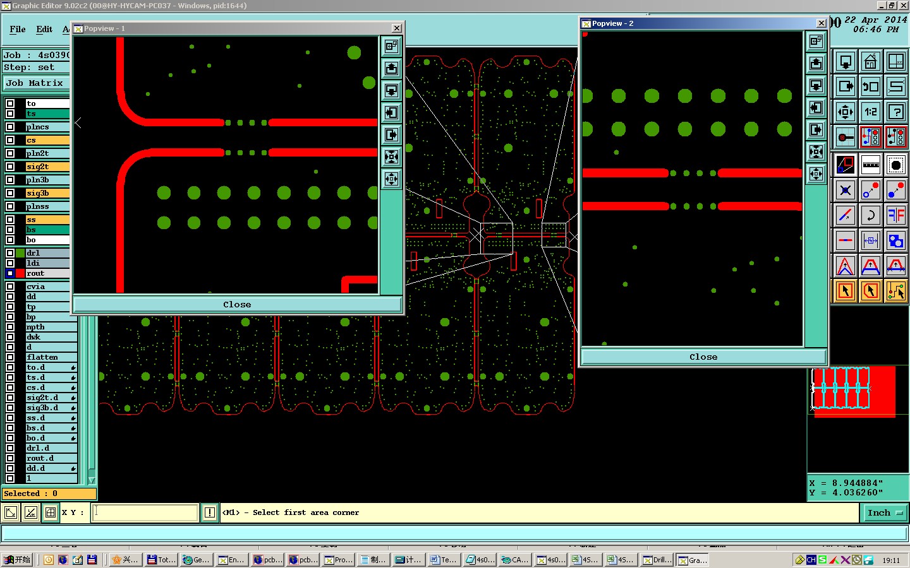The image size is (910, 568).
Task: Click the red panel overview thumbnail
Action: (854, 391)
